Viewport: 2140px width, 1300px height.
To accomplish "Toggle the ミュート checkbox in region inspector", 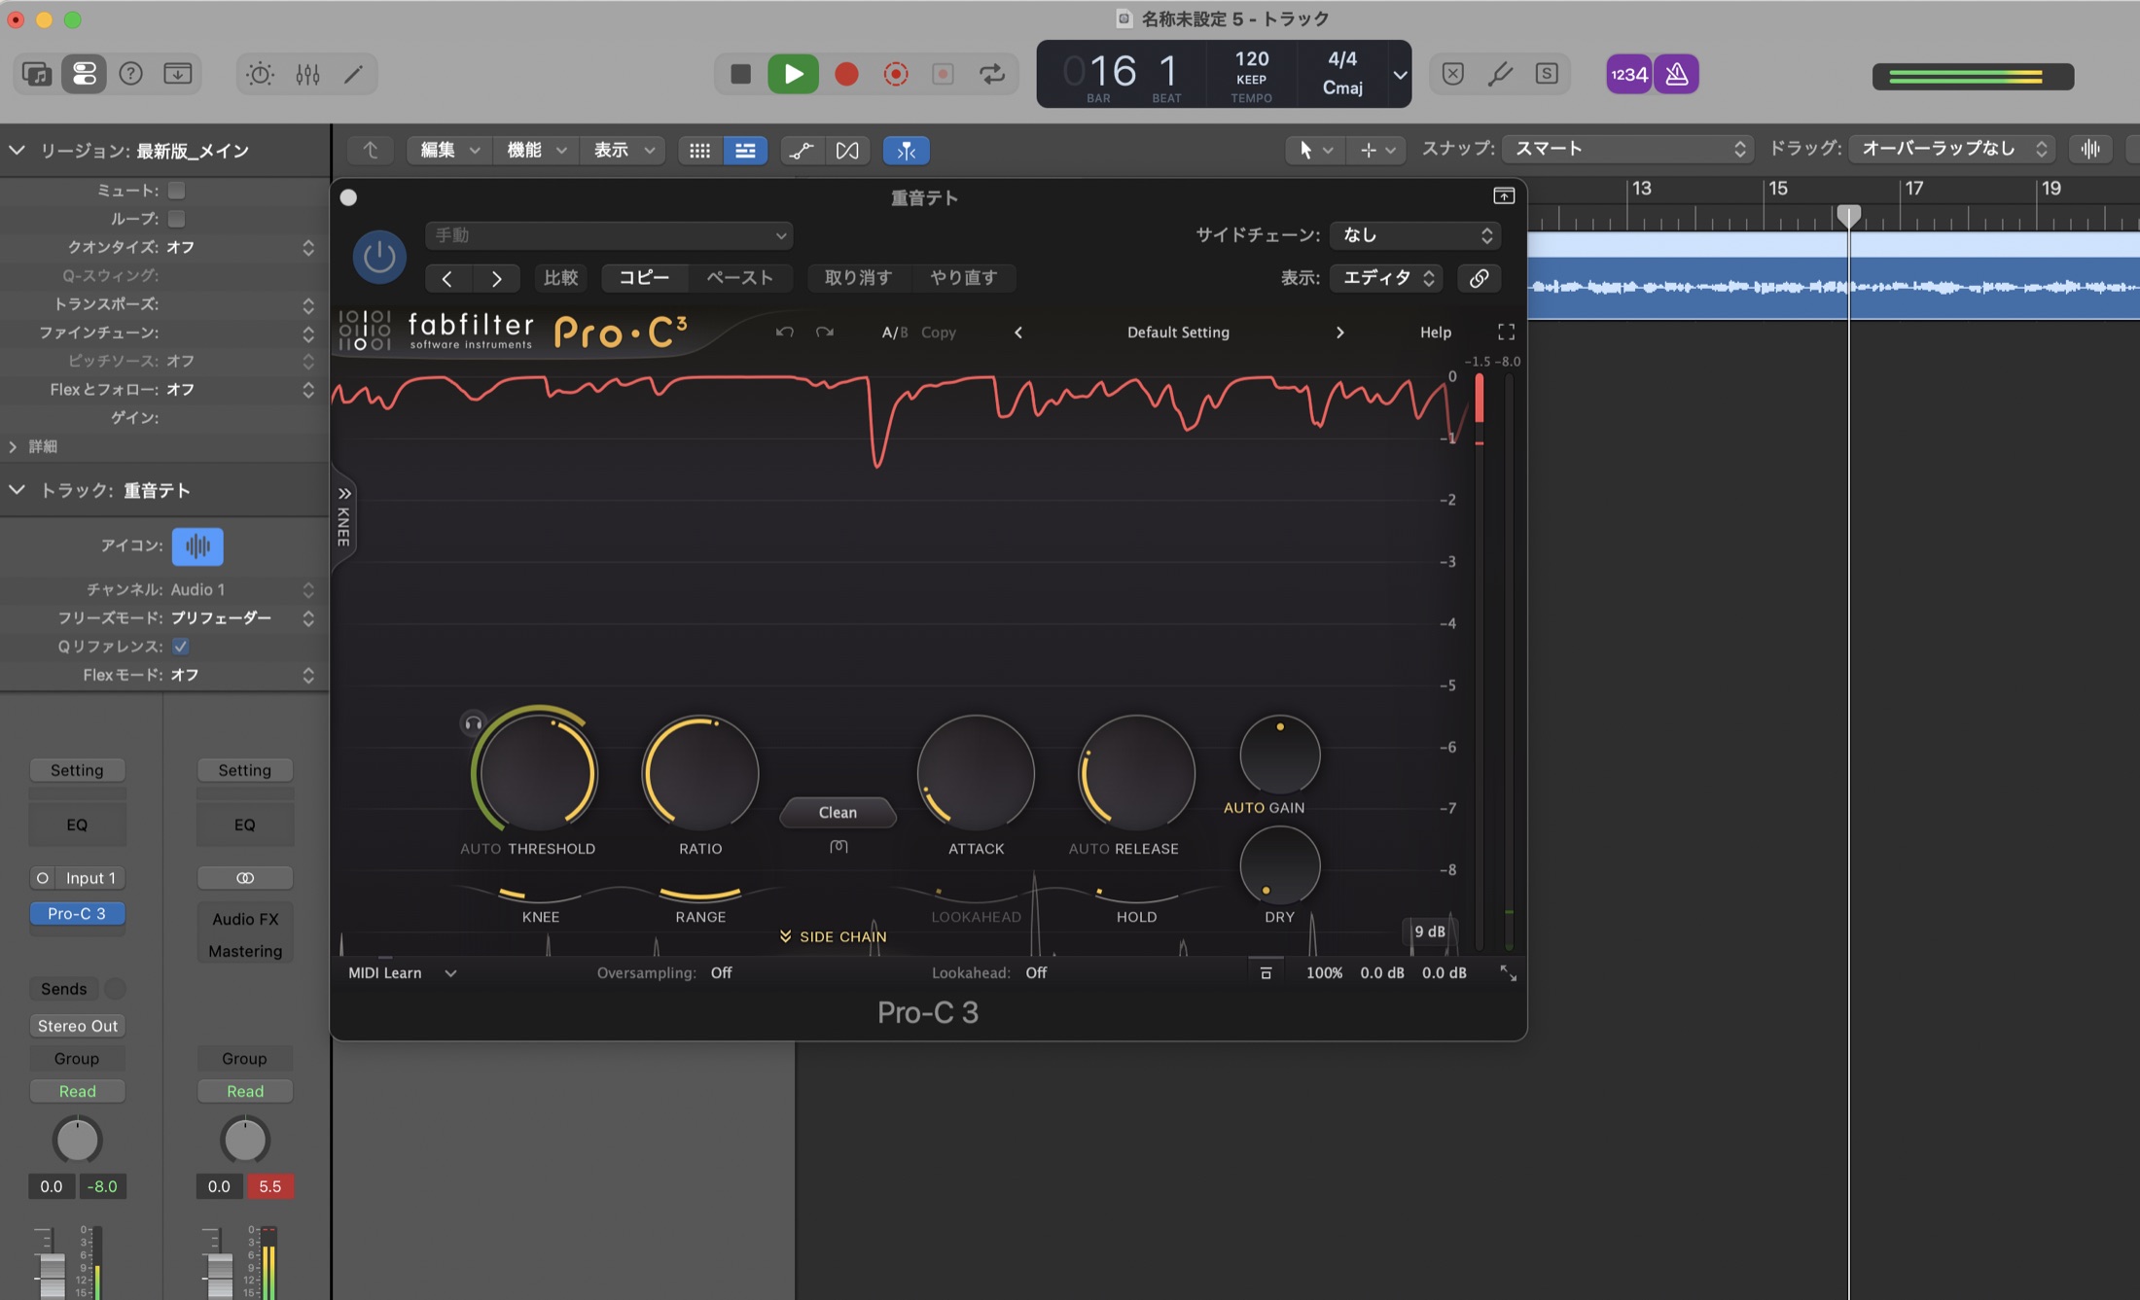I will tap(176, 191).
